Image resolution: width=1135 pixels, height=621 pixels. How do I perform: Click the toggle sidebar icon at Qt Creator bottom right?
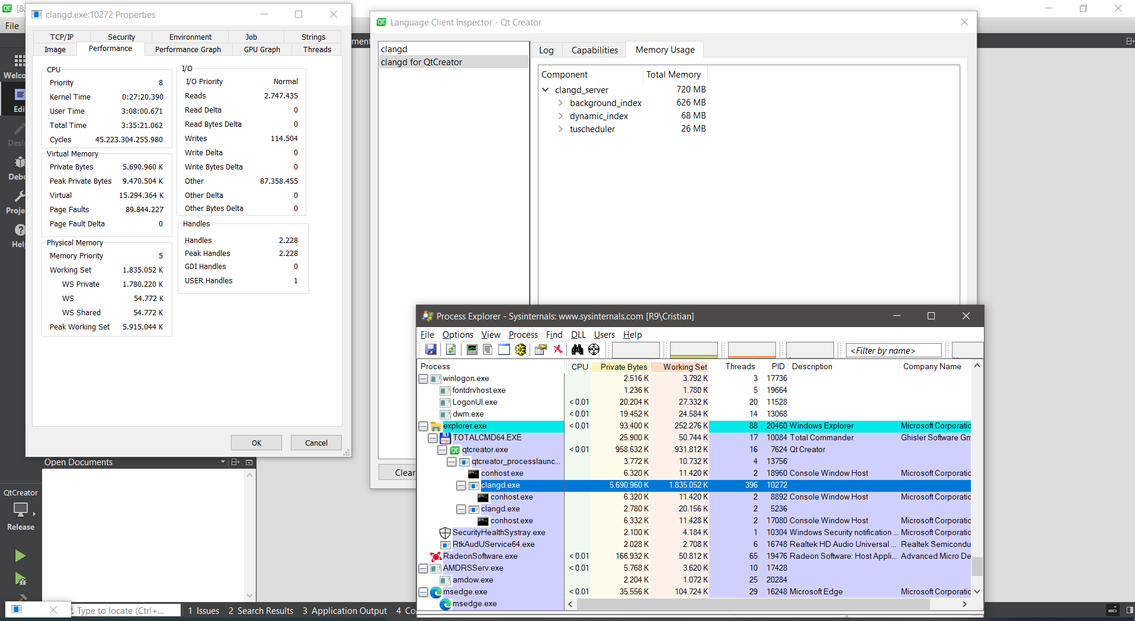click(x=1130, y=610)
